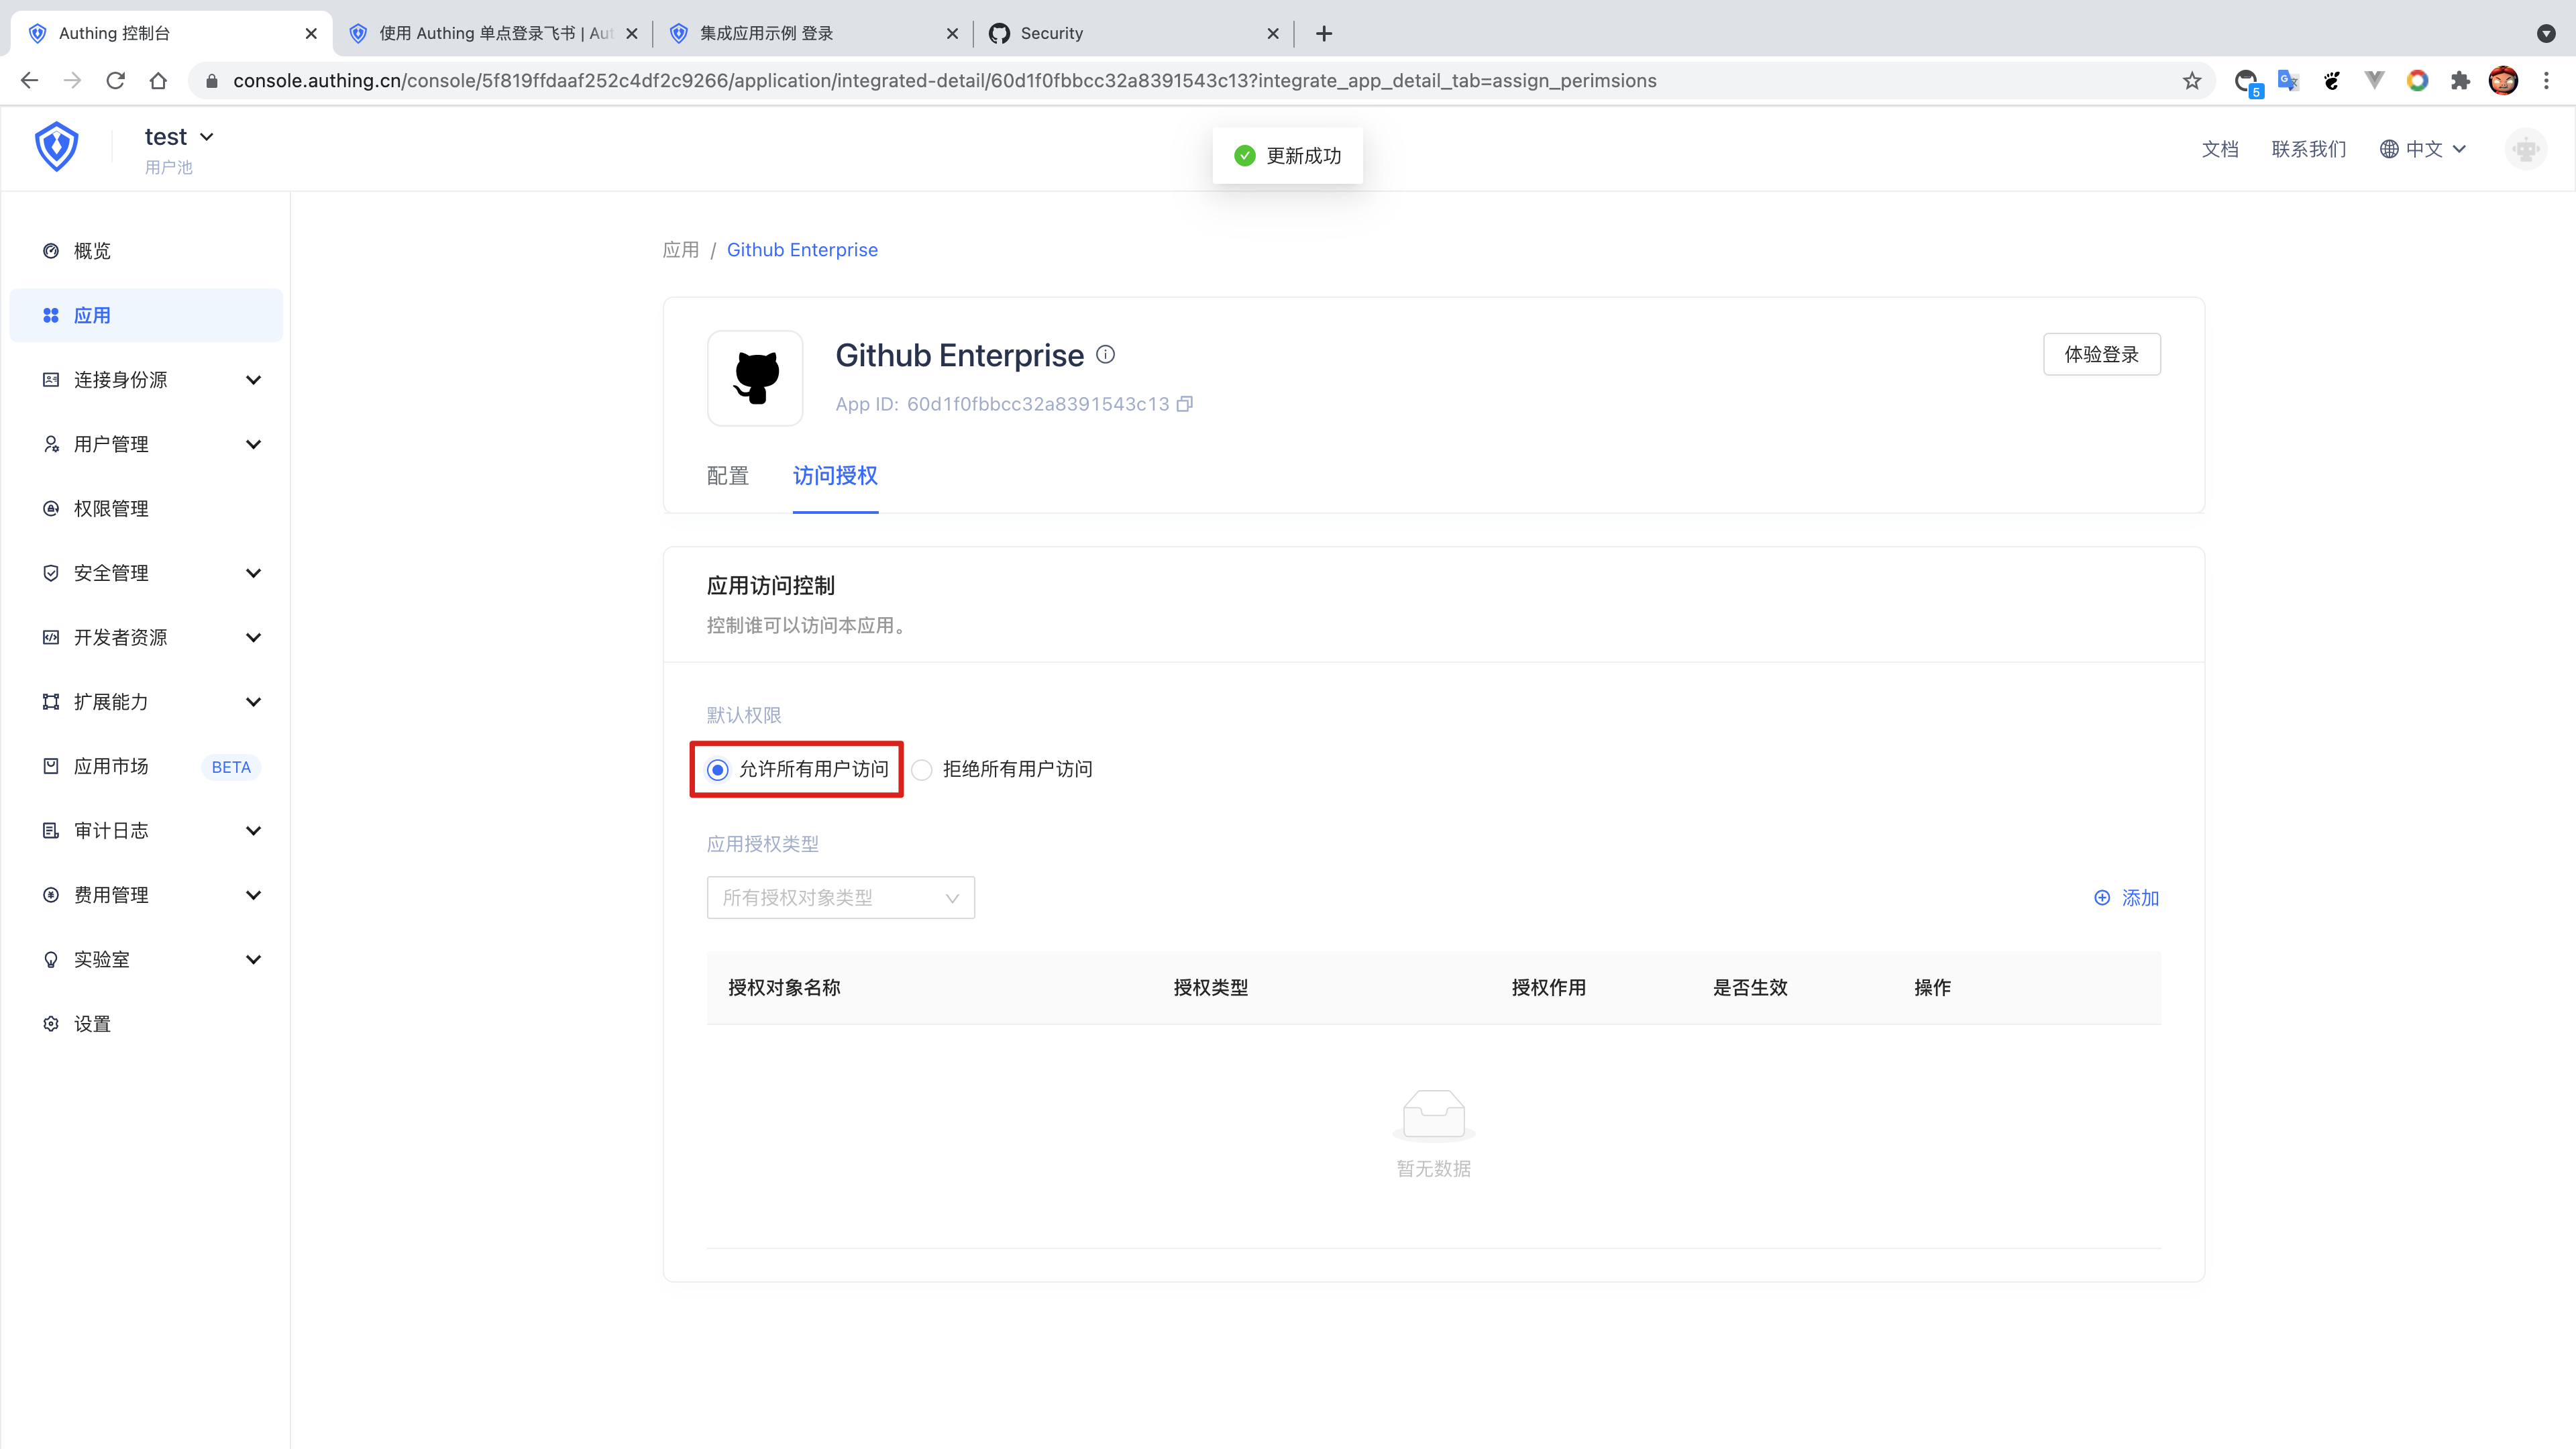Switch to the 配置 tab

point(727,476)
